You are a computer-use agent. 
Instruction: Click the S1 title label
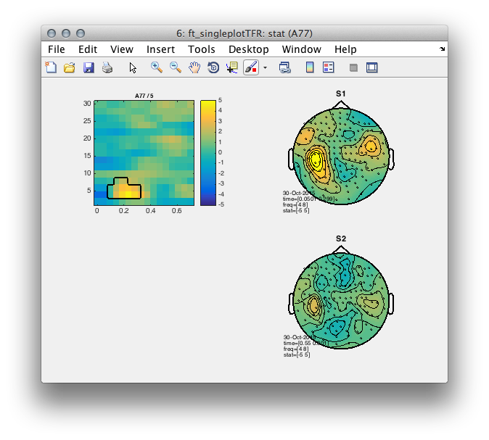(341, 94)
